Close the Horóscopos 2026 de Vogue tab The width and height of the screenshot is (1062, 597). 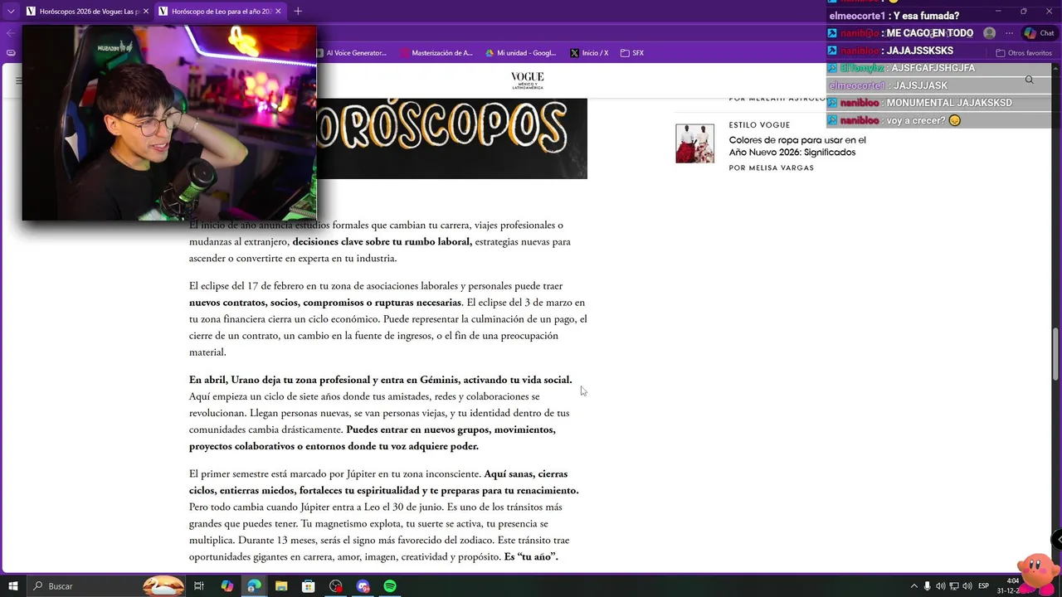(x=146, y=11)
